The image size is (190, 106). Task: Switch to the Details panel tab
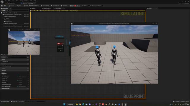click(x=149, y=8)
